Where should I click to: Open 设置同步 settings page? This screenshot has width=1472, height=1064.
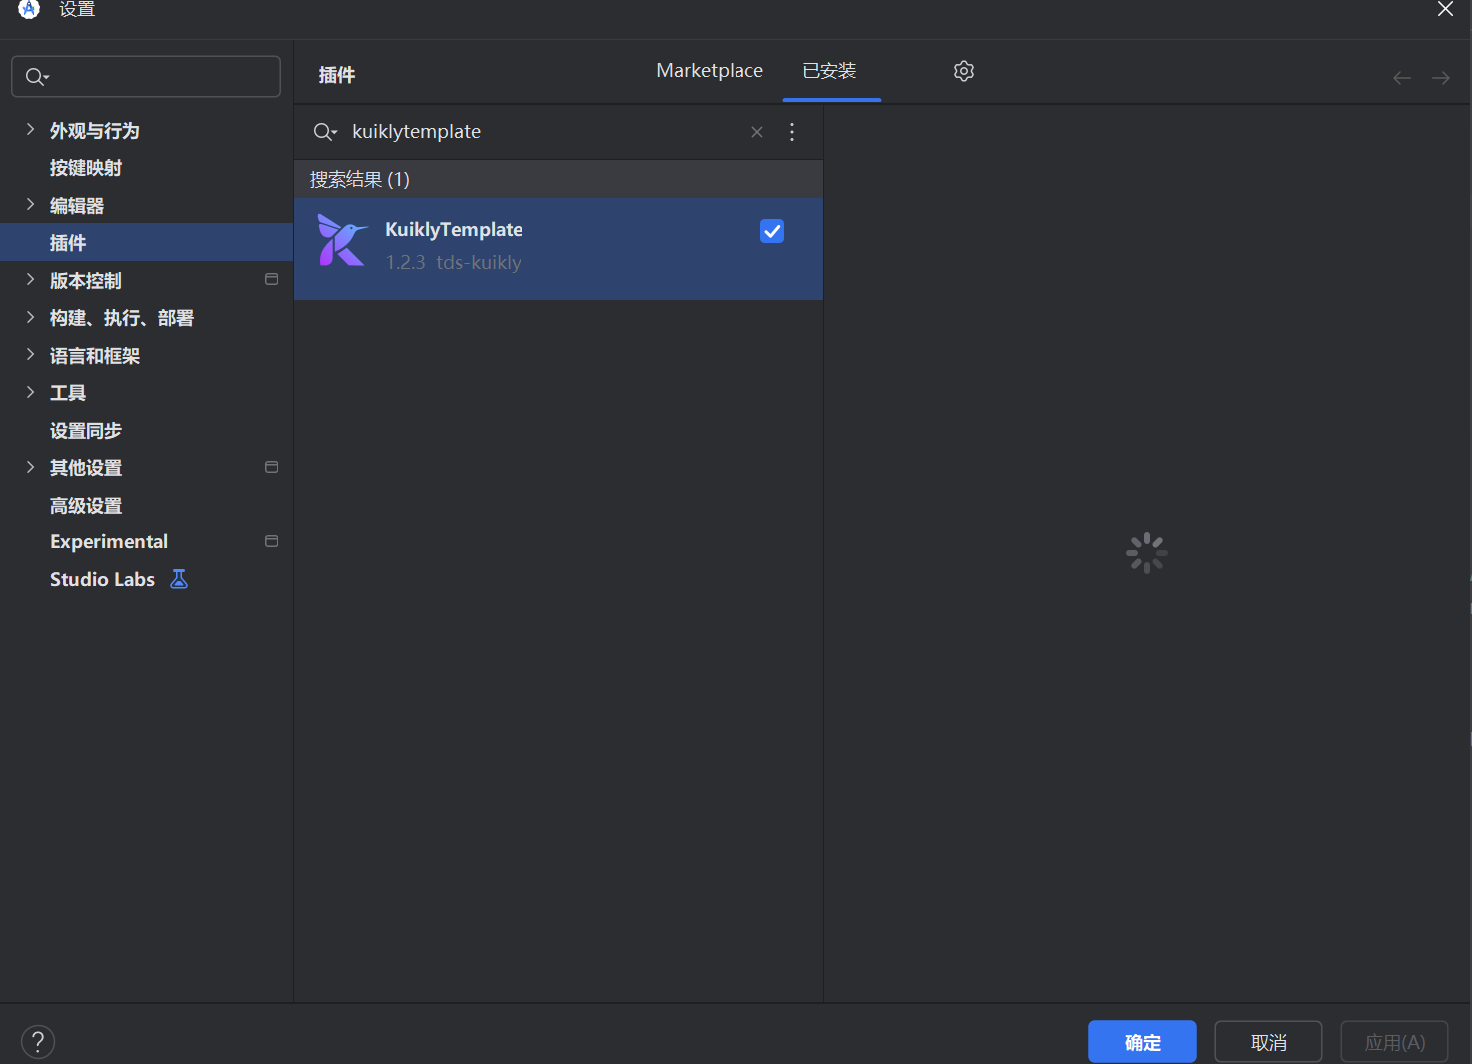point(86,431)
